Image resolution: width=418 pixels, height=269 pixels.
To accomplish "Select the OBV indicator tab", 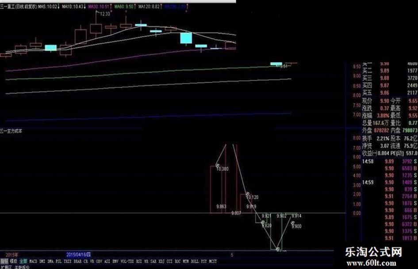I will click(x=99, y=261).
